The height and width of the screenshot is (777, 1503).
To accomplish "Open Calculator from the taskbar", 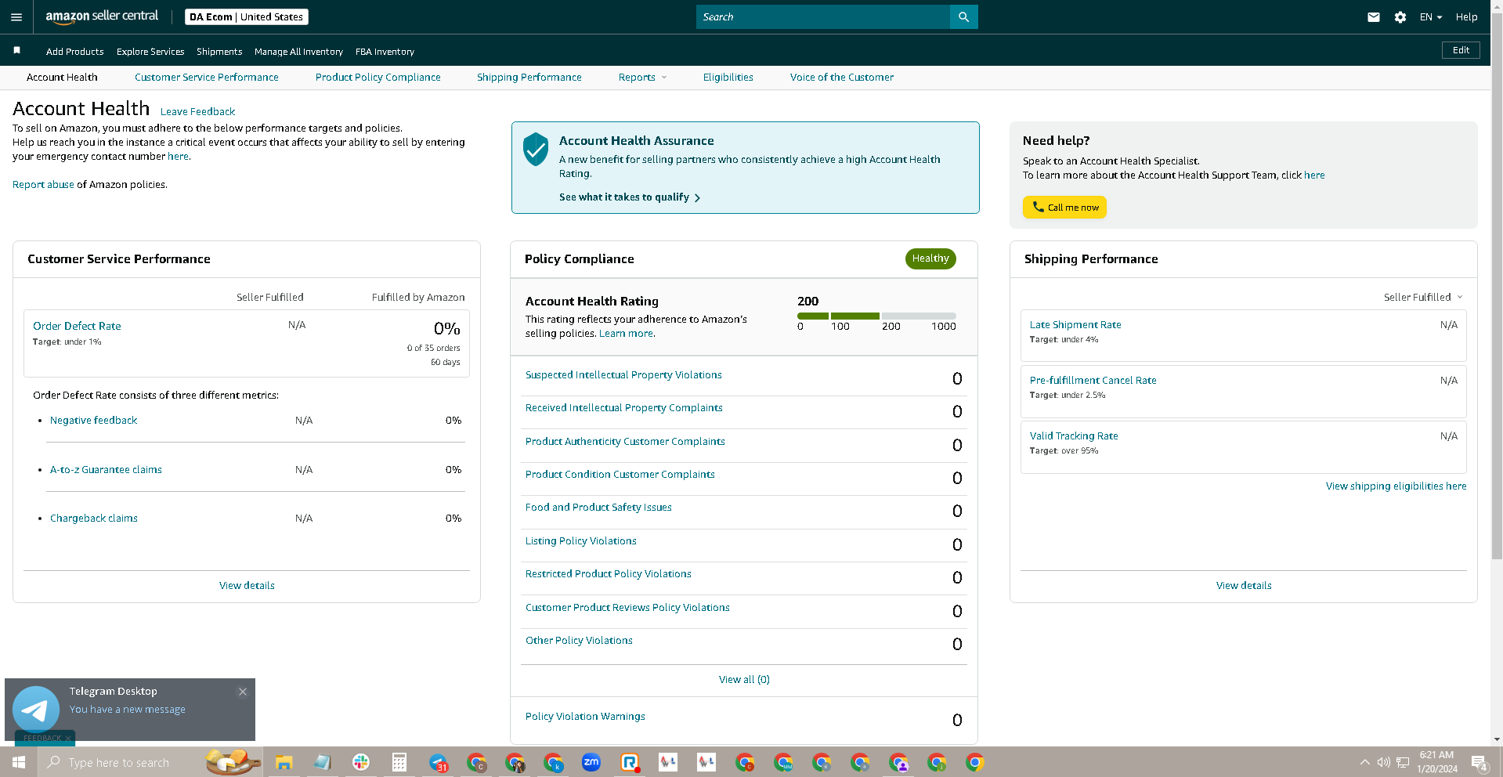I will (x=399, y=762).
